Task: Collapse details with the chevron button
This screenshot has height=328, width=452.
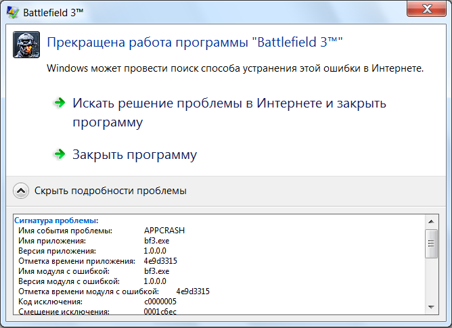Action: tap(21, 191)
